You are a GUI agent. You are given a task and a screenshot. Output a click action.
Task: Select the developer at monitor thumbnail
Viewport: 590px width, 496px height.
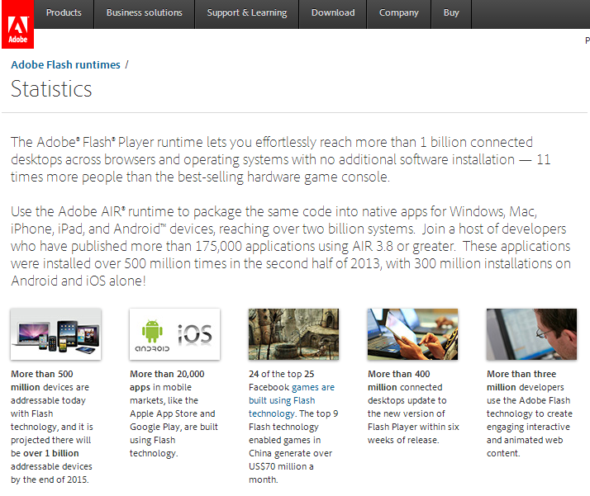tap(531, 334)
